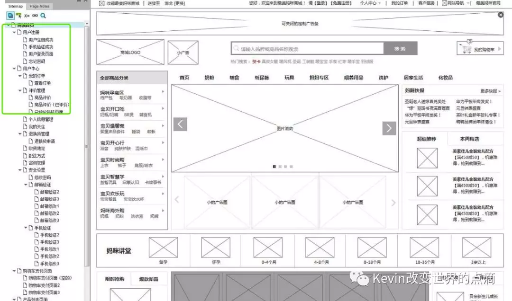The image size is (512, 301).
Task: Click the 网站导航 icon in top bar
Action: coord(444,3)
